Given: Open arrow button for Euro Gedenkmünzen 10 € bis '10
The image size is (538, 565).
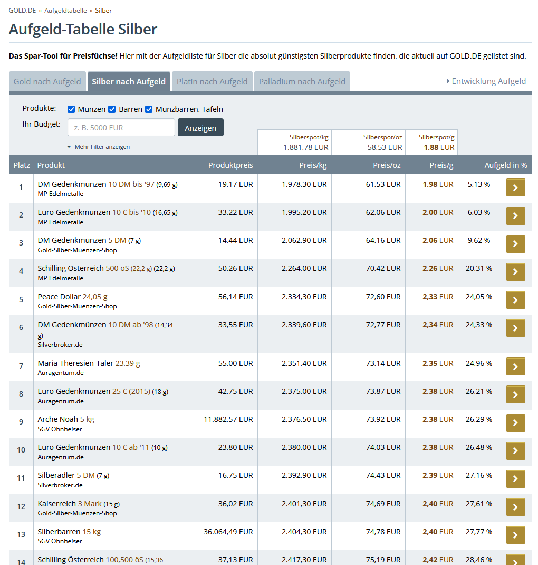Looking at the screenshot, I should (515, 216).
